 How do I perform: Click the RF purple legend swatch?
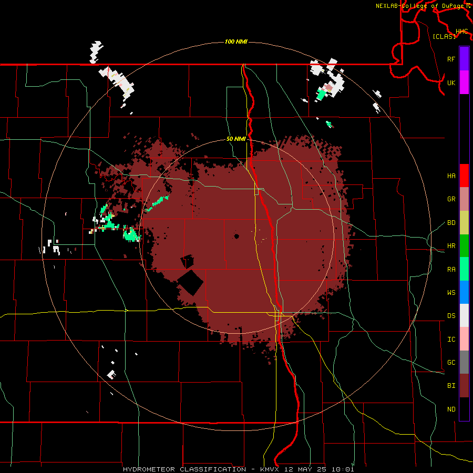pyautogui.click(x=464, y=59)
